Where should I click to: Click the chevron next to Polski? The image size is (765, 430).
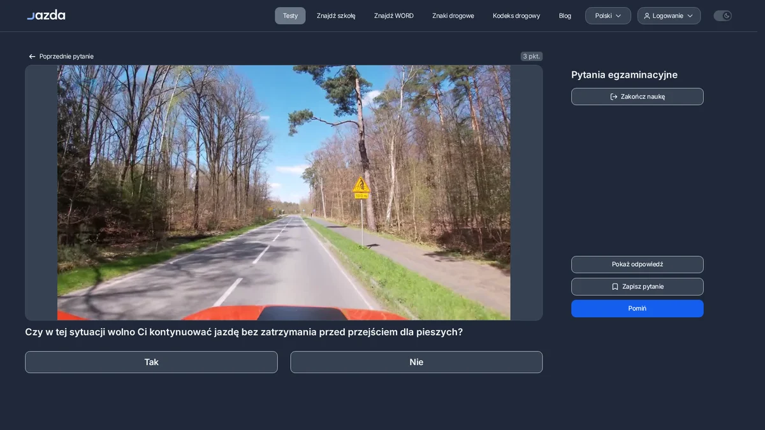click(618, 16)
